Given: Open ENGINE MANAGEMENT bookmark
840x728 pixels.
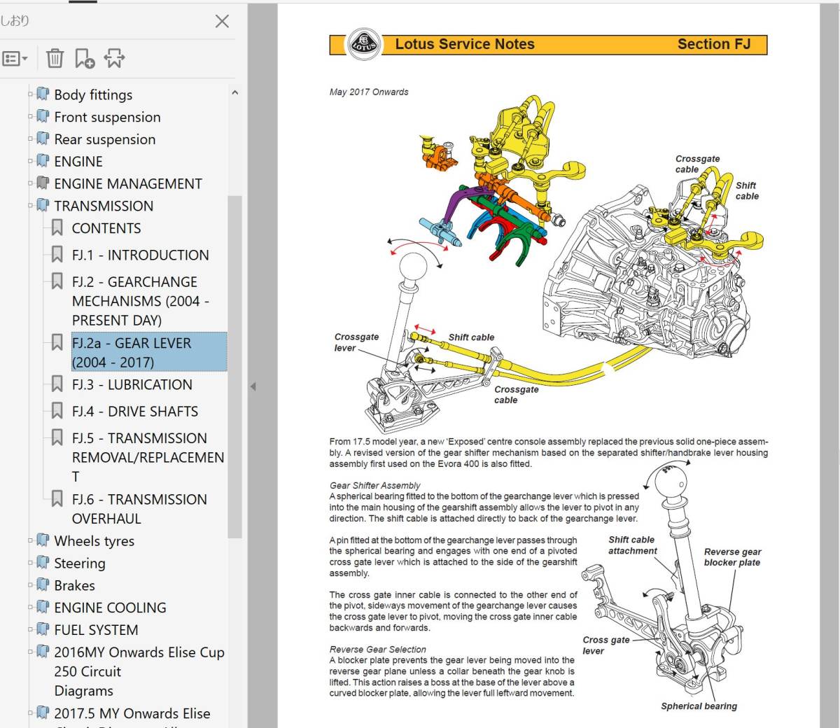Looking at the screenshot, I should click(x=128, y=184).
